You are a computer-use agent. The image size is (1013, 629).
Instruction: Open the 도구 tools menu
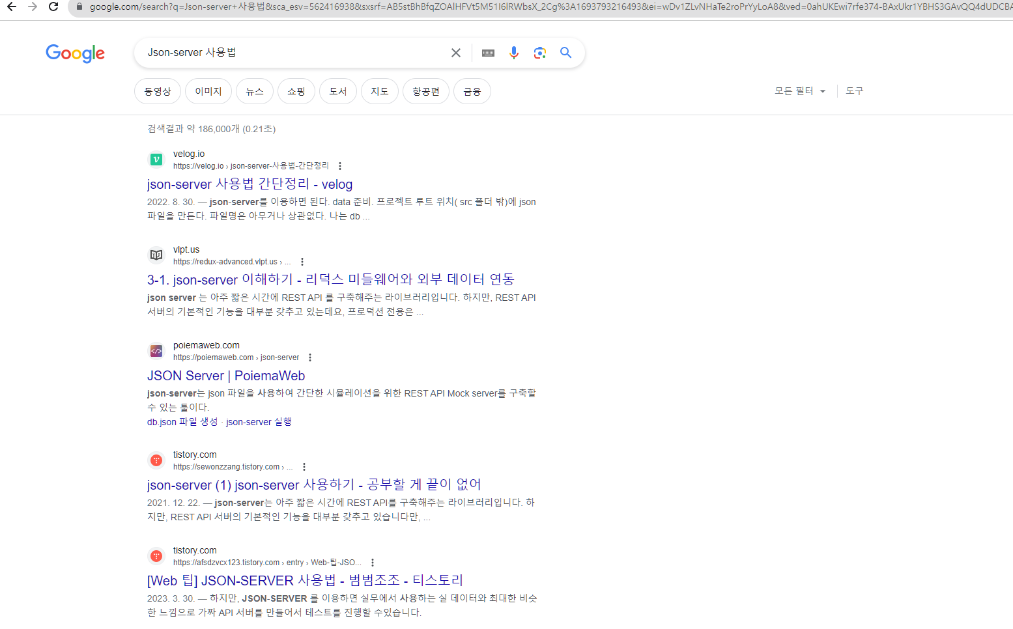855,91
